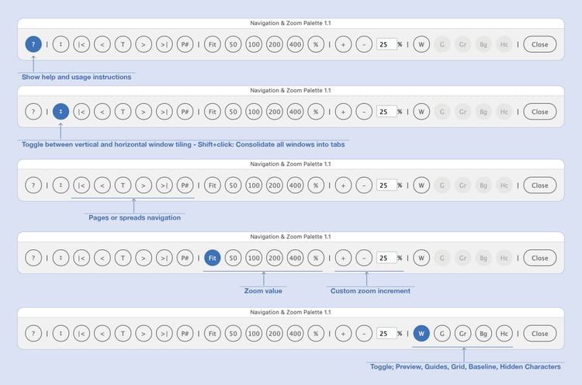Set 200 zoom in the palette with blue Fit
Image resolution: width=582 pixels, height=385 pixels.
(275, 258)
